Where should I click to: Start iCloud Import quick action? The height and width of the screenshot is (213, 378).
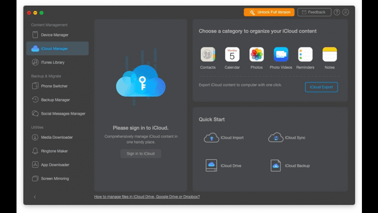(224, 137)
